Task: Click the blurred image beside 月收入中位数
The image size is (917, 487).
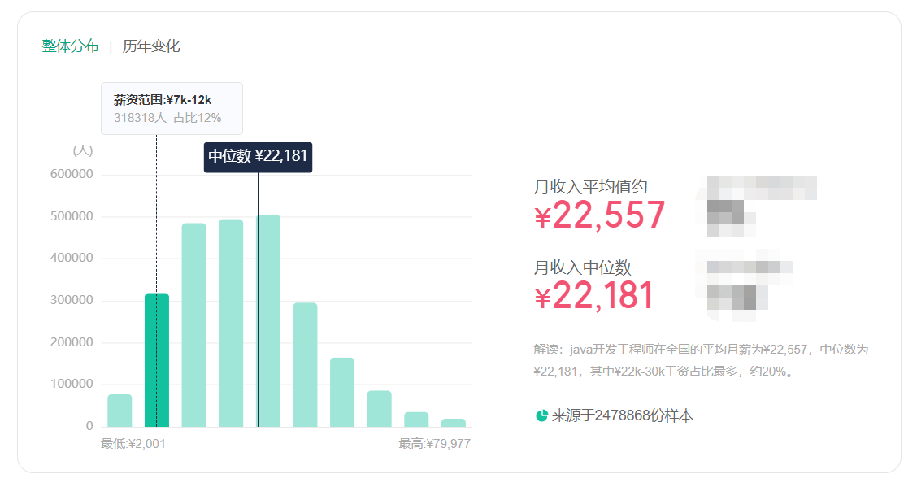Action: (x=744, y=284)
